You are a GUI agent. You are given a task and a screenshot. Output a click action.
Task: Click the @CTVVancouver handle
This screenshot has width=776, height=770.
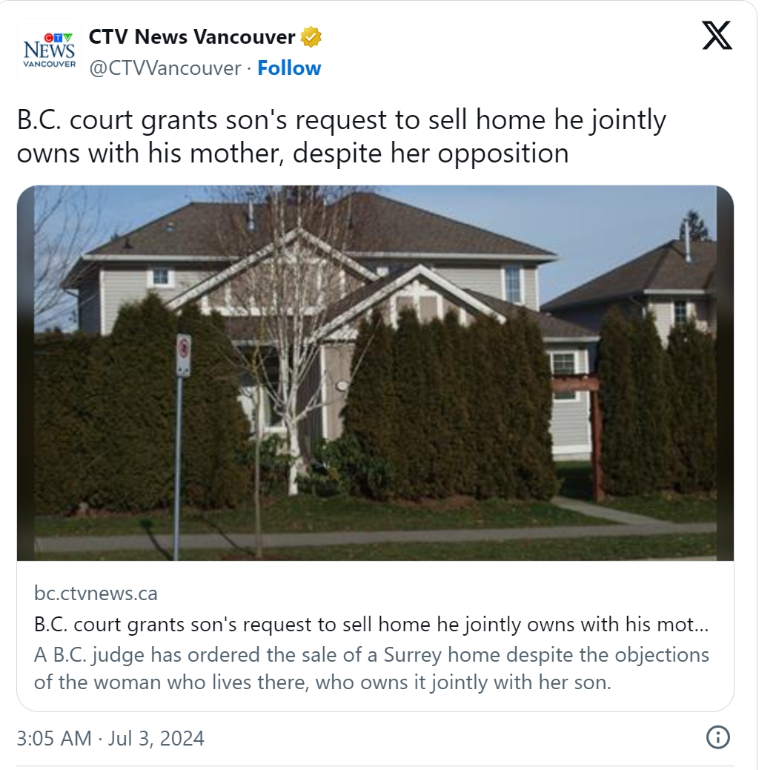tap(165, 68)
